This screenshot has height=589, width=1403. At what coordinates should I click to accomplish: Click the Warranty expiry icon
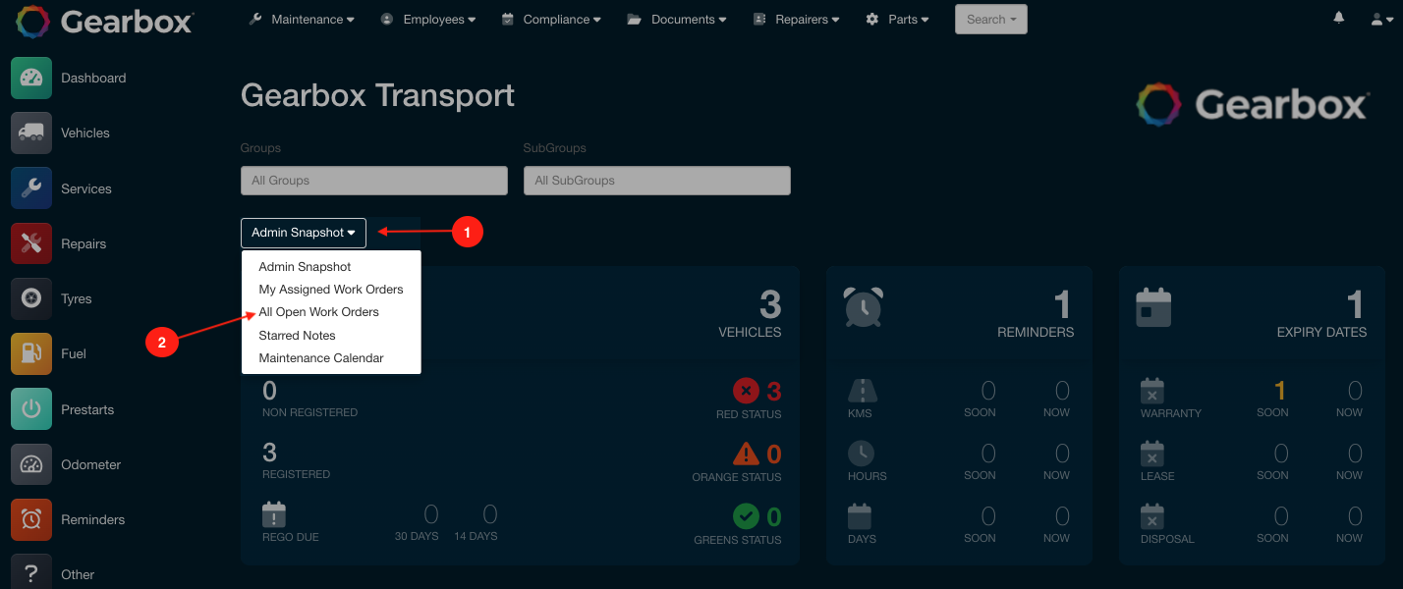(1152, 391)
